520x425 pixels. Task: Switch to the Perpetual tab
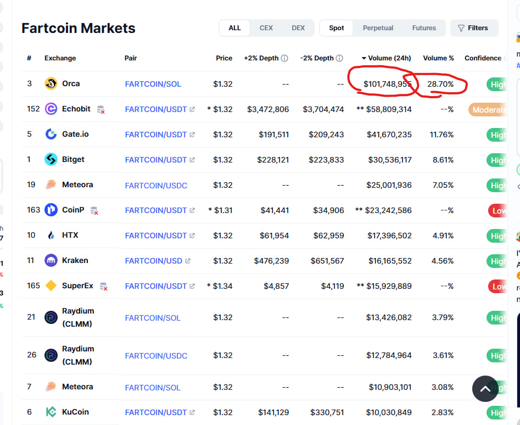[379, 27]
